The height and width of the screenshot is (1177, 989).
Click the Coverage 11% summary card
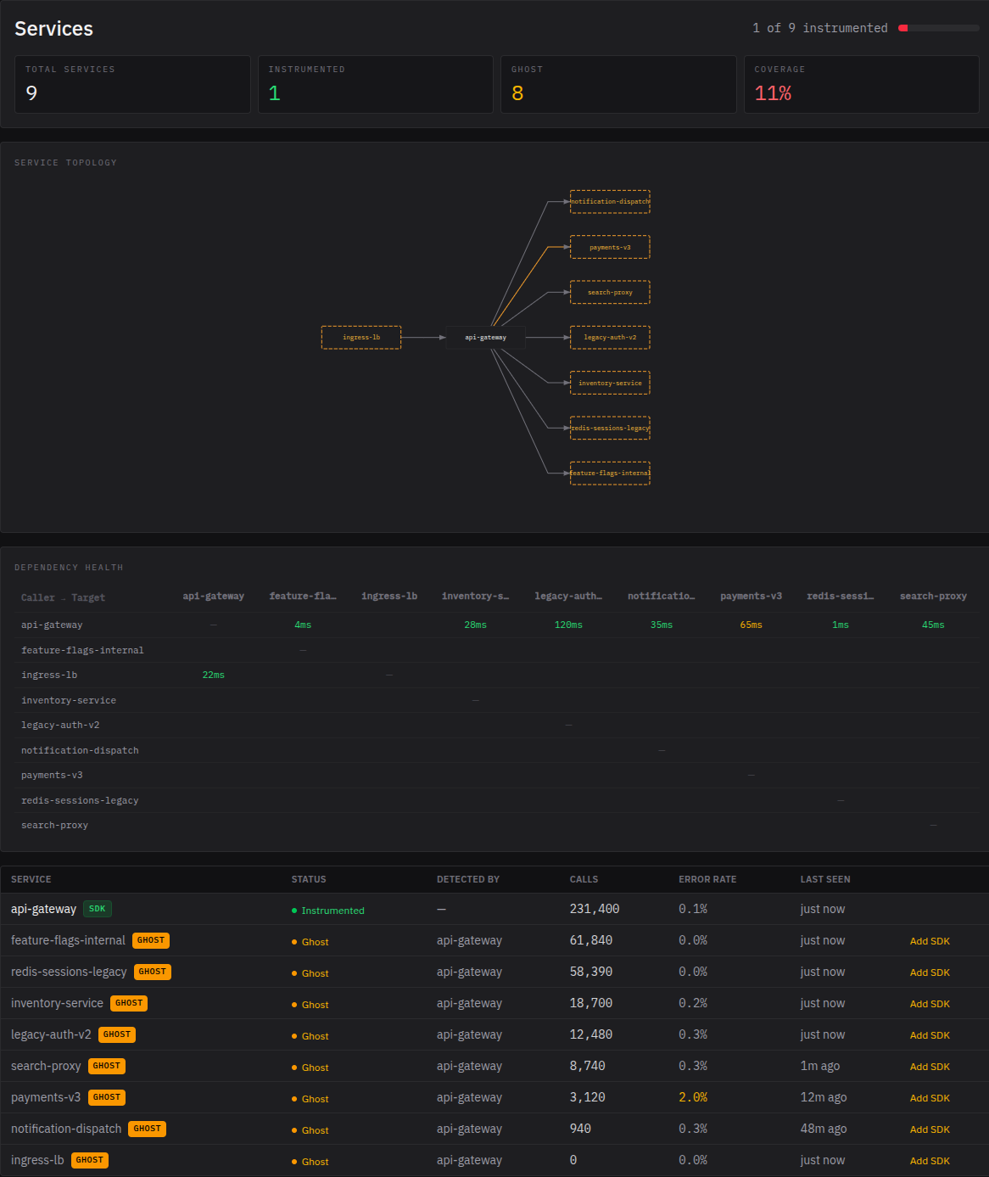click(x=861, y=84)
